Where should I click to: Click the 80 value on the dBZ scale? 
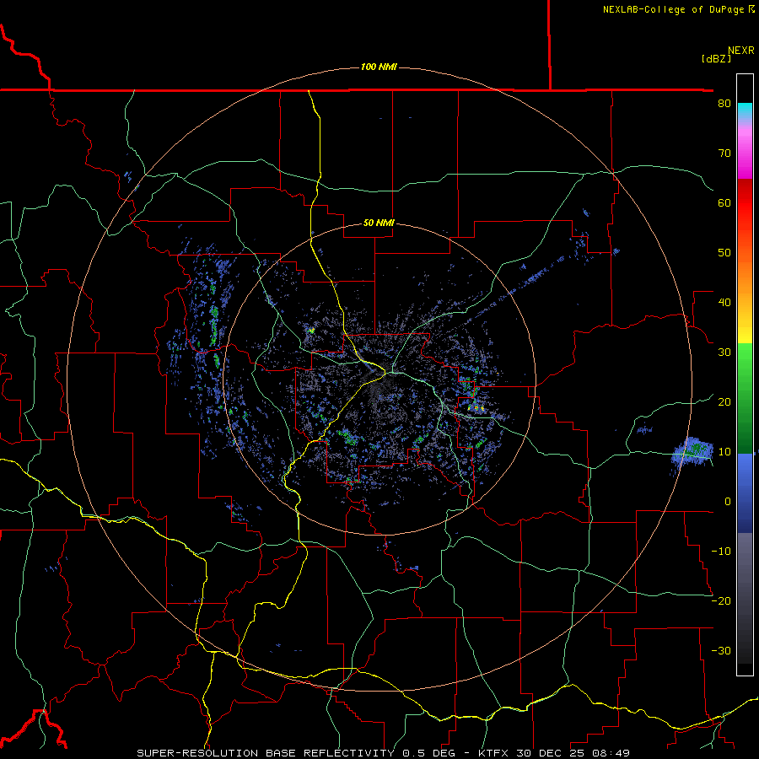click(x=724, y=103)
